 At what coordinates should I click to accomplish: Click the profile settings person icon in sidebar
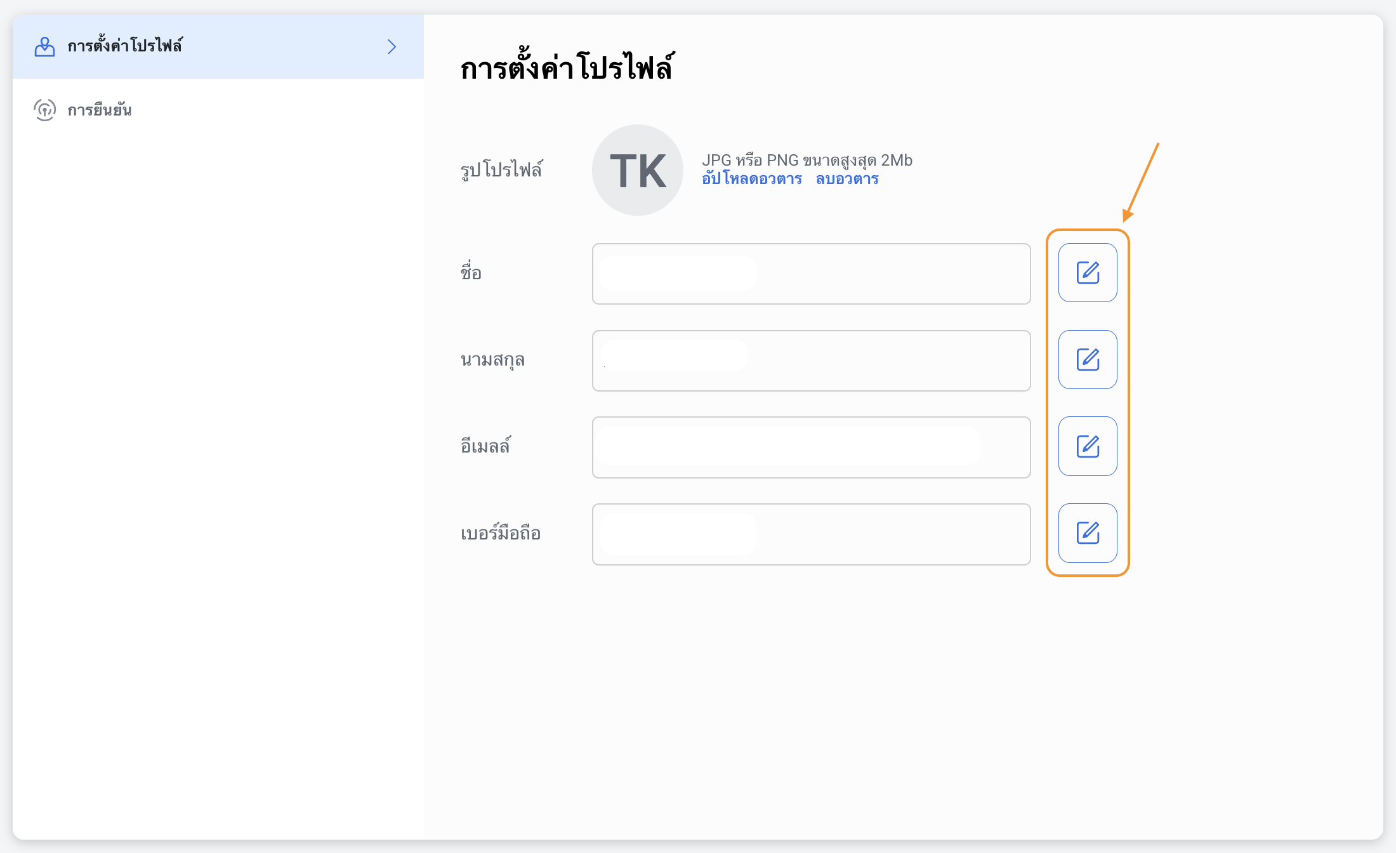pos(44,46)
